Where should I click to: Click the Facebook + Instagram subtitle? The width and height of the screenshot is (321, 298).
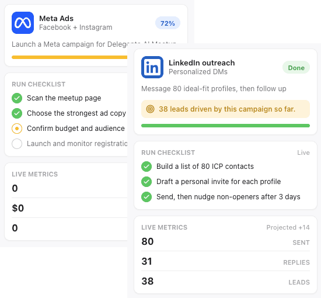point(75,27)
